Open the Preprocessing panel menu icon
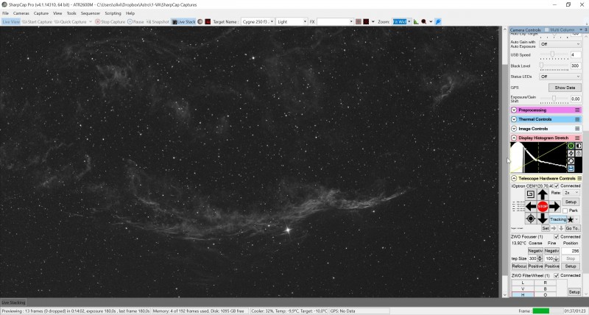Image resolution: width=589 pixels, height=315 pixels. tap(577, 110)
